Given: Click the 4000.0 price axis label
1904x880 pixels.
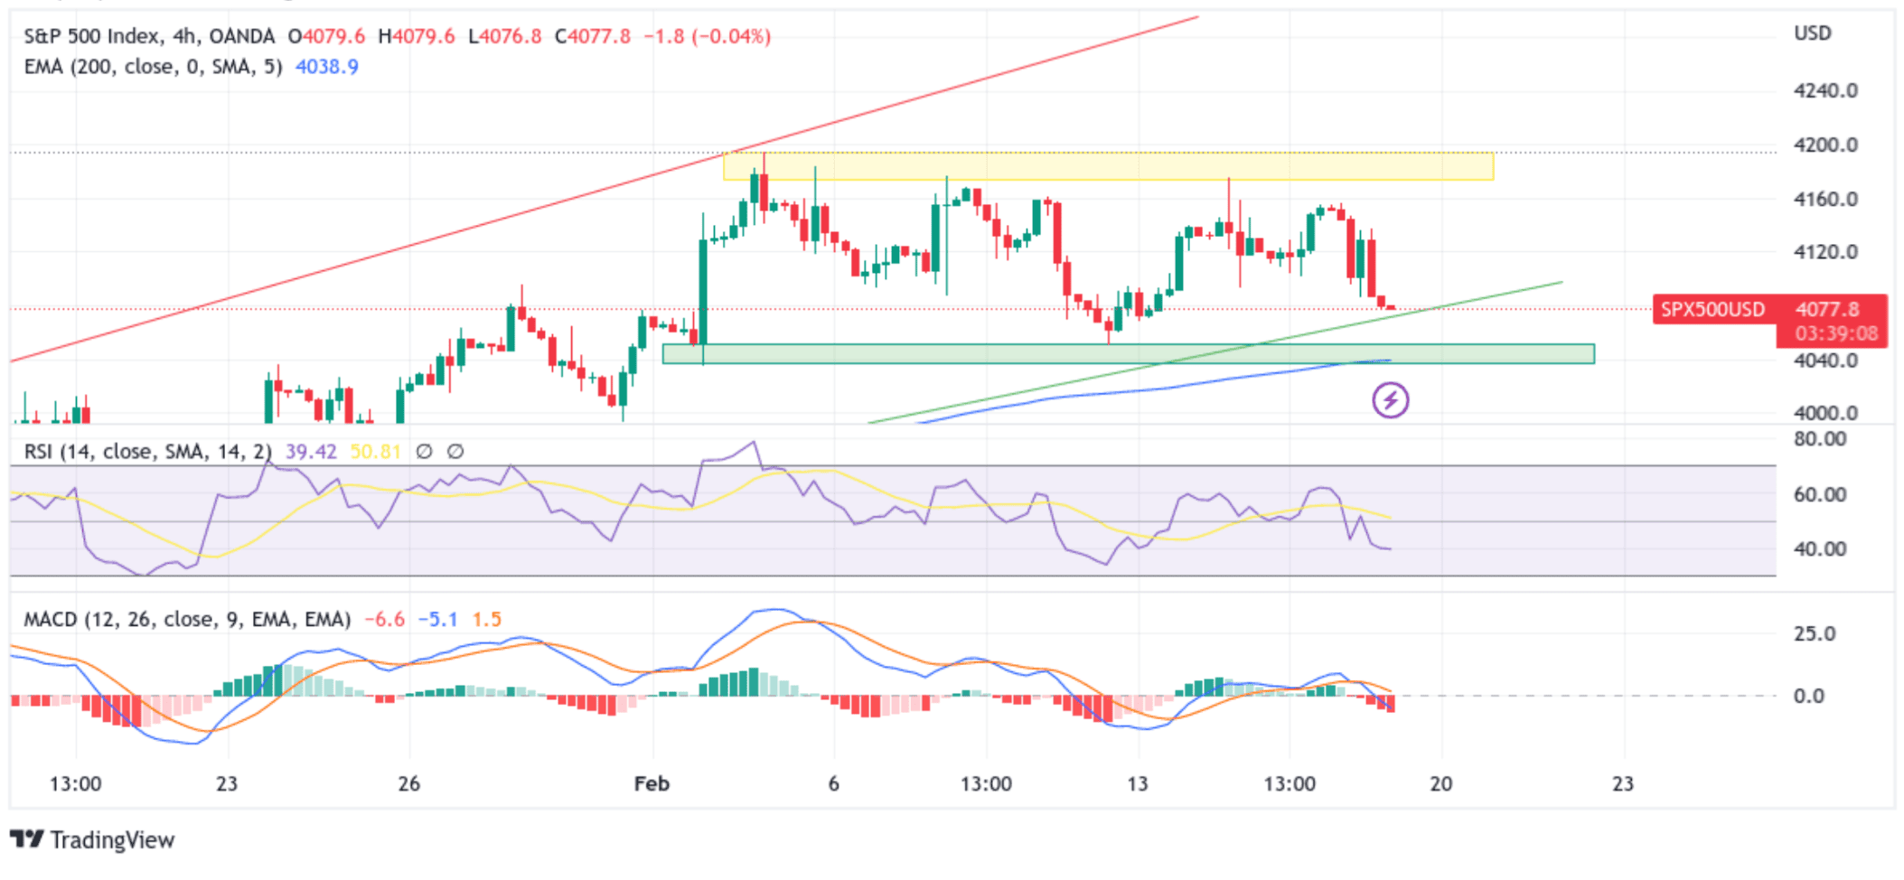Looking at the screenshot, I should 1825,413.
